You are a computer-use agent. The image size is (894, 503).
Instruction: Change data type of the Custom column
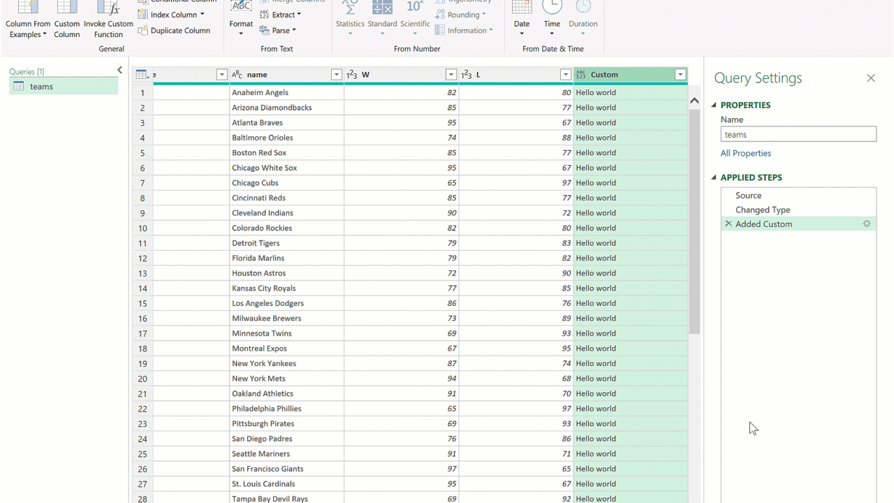coord(580,75)
